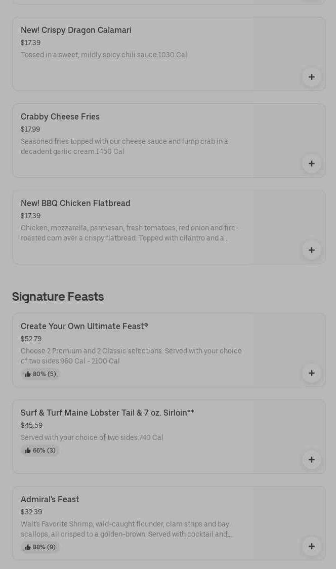Click Admiral's Feast description text
Image resolution: width=336 pixels, height=569 pixels.
click(125, 529)
